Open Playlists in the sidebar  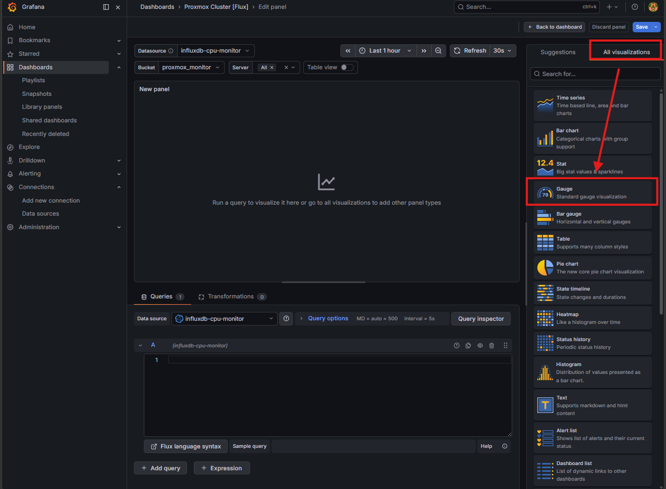[33, 81]
